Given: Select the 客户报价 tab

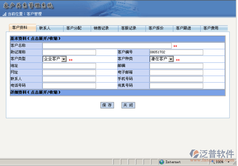Looking at the screenshot, I should pyautogui.click(x=156, y=28).
